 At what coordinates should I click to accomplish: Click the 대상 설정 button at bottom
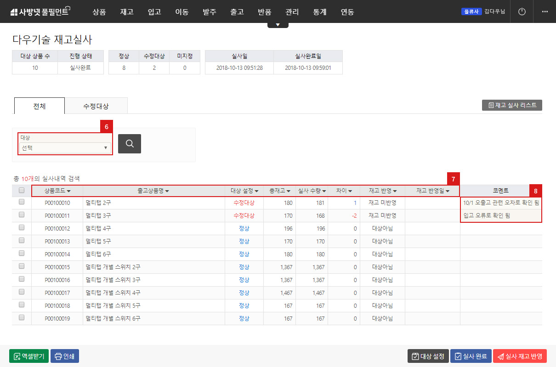[x=428, y=356]
